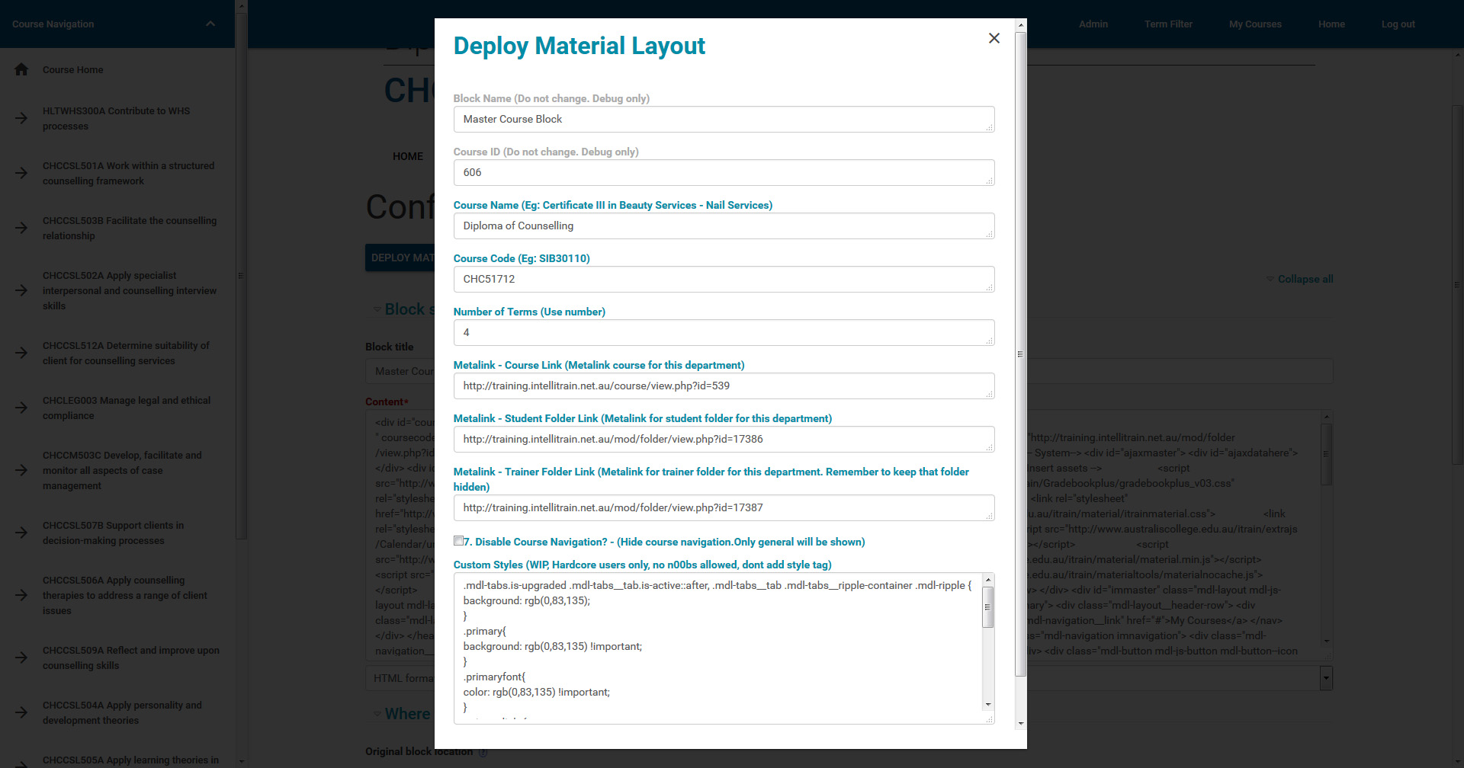Click arrow icon beside CHCCSL504A Apply personality

point(21,712)
